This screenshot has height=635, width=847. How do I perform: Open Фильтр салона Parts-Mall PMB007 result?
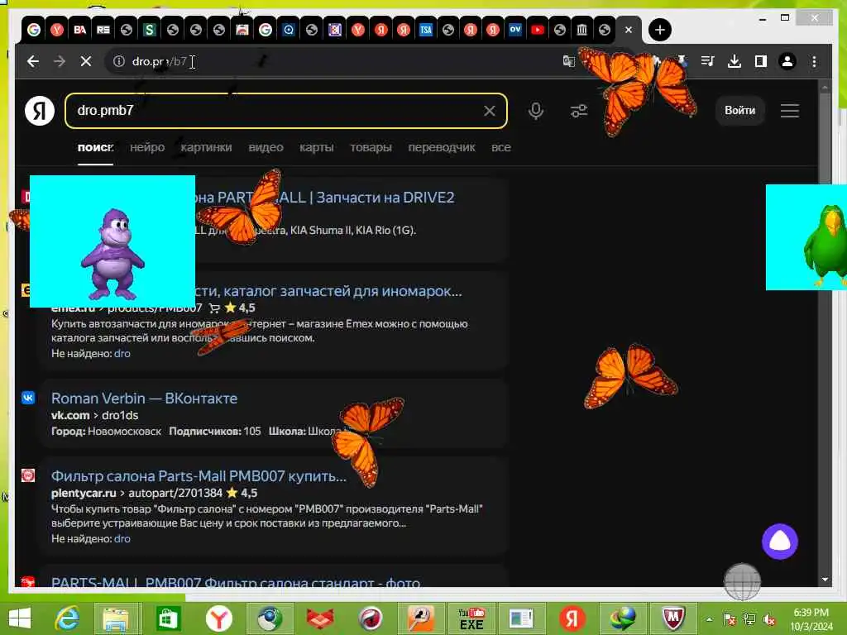pos(199,476)
